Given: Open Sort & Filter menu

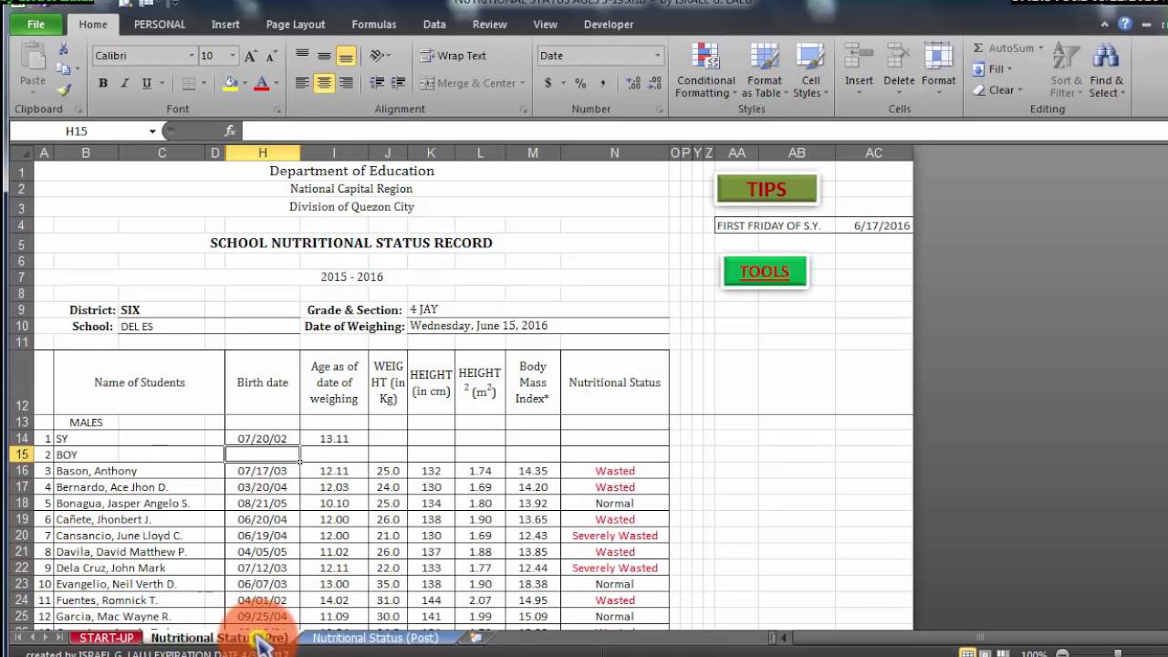Looking at the screenshot, I should click(x=1064, y=71).
